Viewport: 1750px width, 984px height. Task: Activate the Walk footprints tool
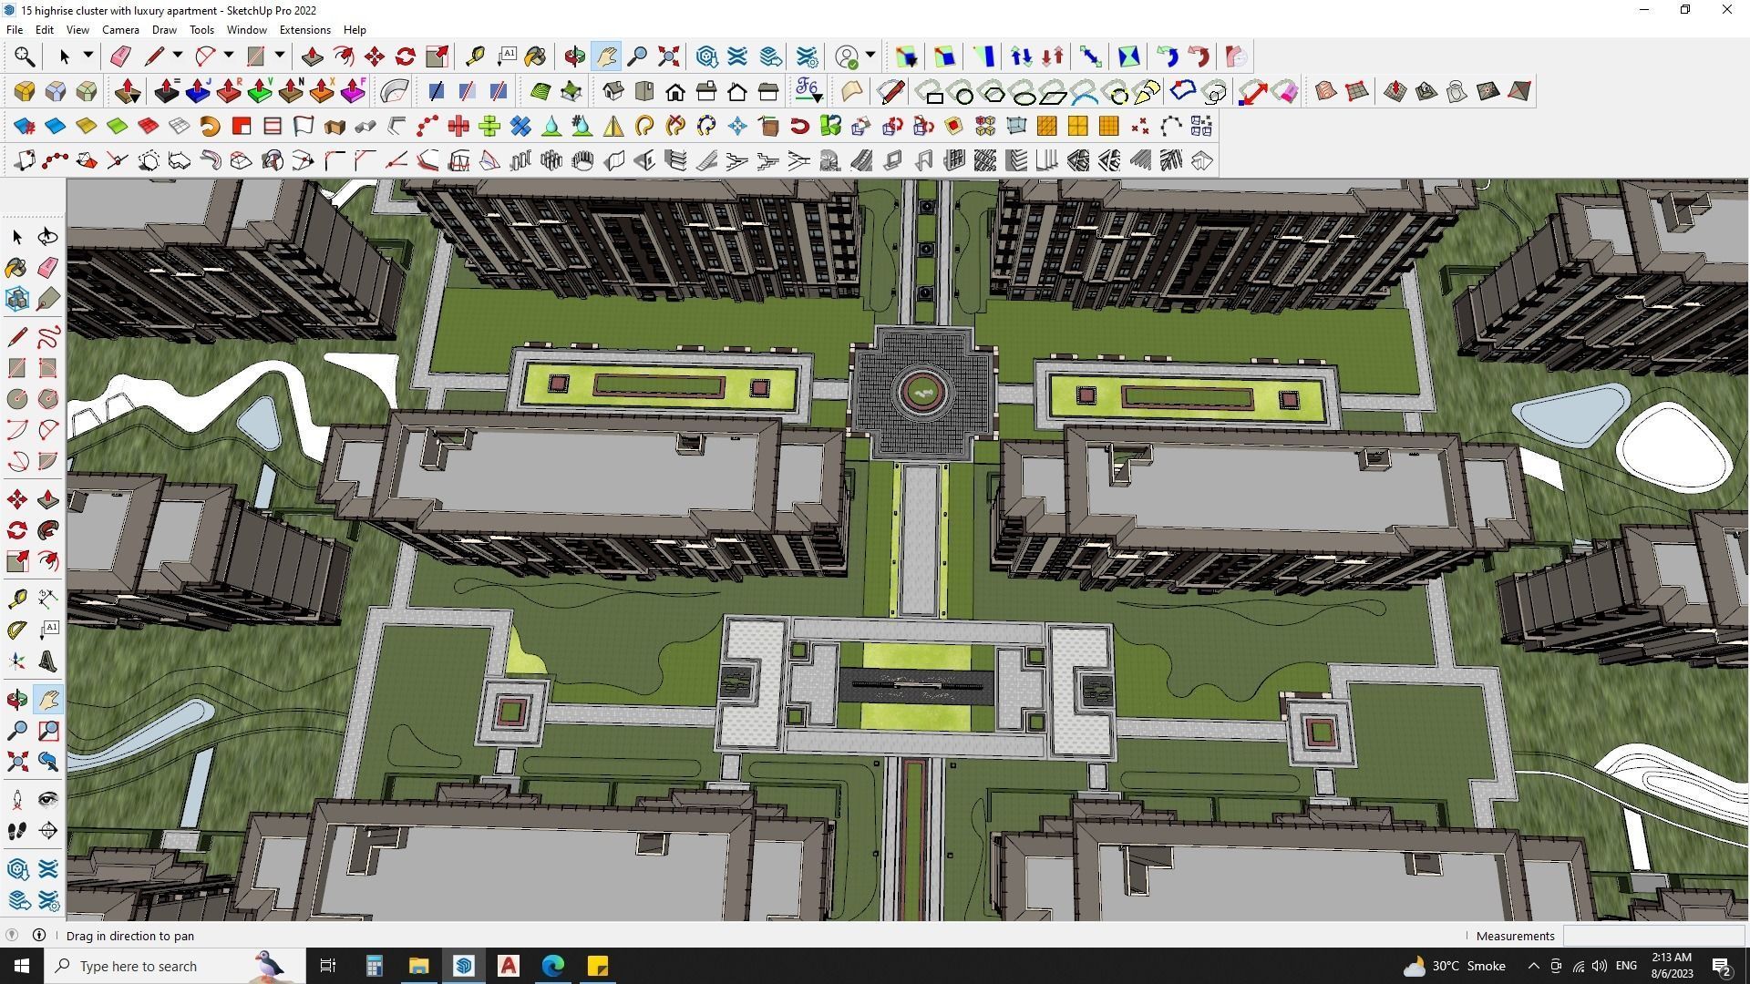pyautogui.click(x=16, y=831)
